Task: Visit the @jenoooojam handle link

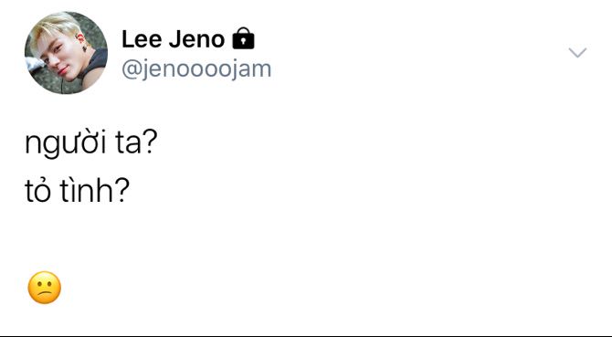Action: (196, 69)
